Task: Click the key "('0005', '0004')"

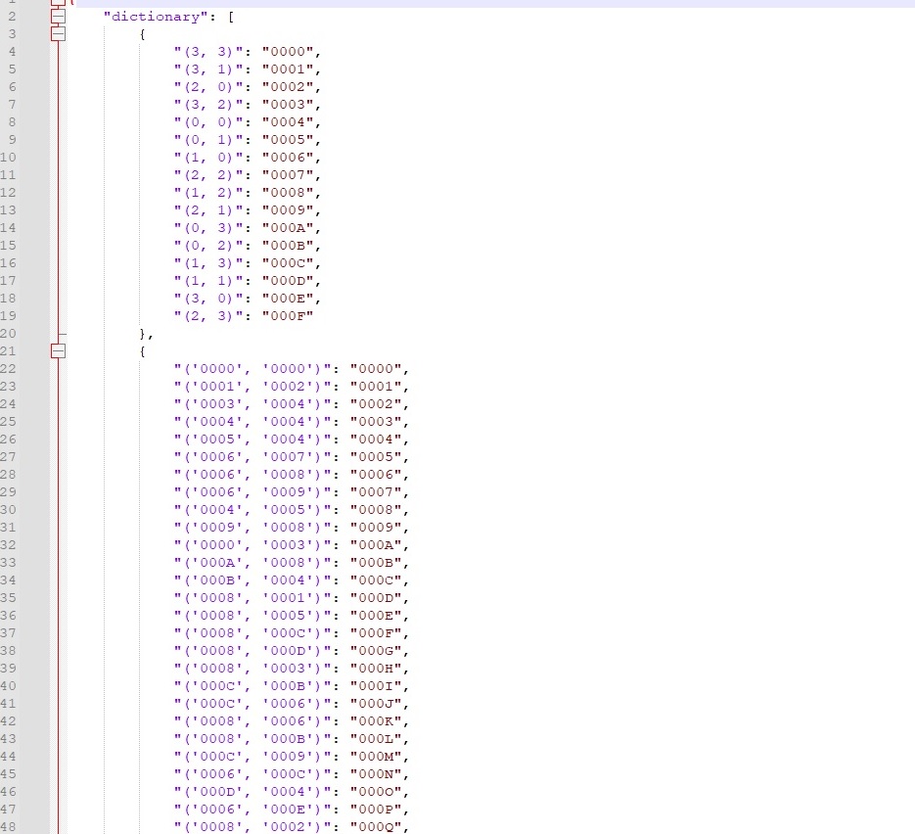Action: (252, 439)
